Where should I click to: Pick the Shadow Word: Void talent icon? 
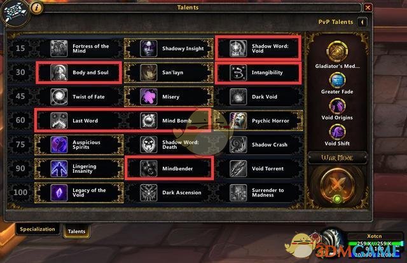pyautogui.click(x=238, y=48)
